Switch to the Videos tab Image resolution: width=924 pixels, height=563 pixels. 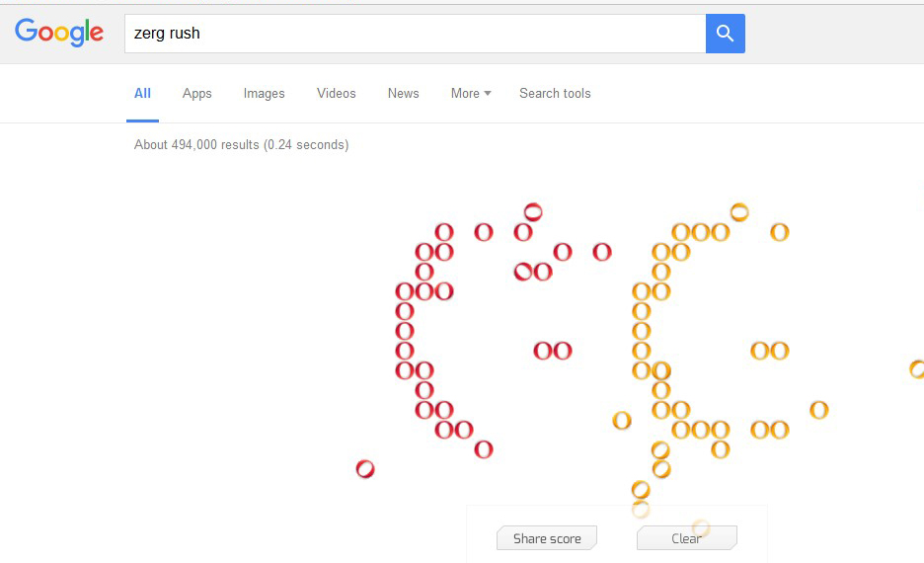click(336, 94)
